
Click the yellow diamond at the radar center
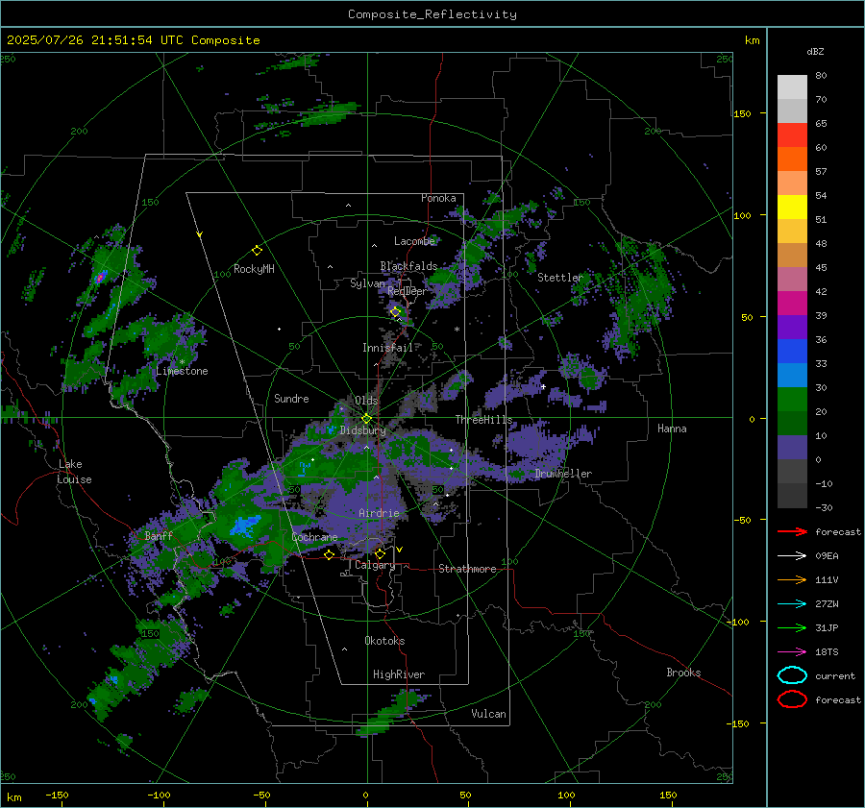click(x=366, y=419)
